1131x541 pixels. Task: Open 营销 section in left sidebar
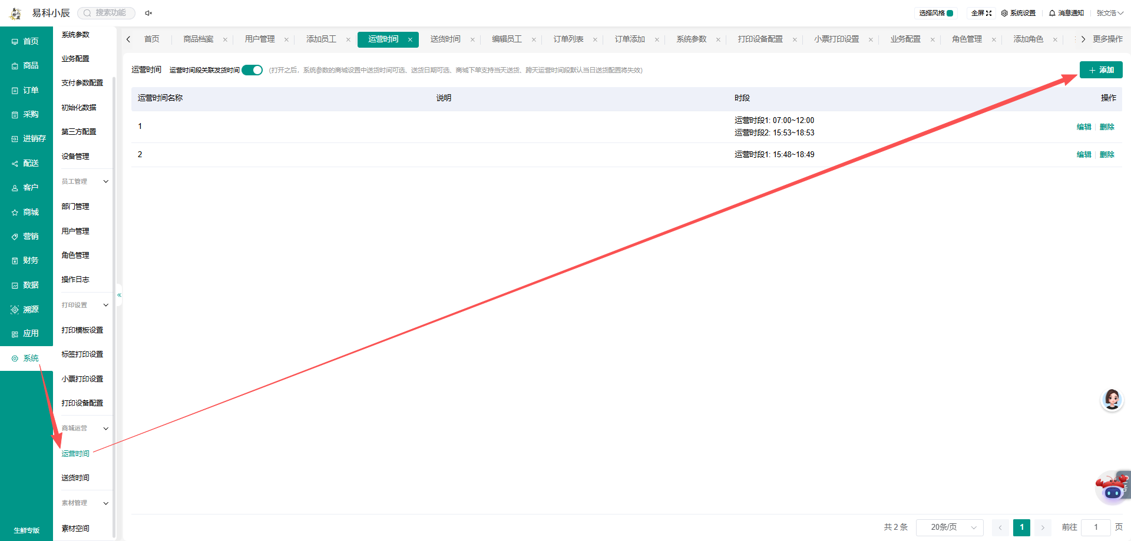coord(25,236)
